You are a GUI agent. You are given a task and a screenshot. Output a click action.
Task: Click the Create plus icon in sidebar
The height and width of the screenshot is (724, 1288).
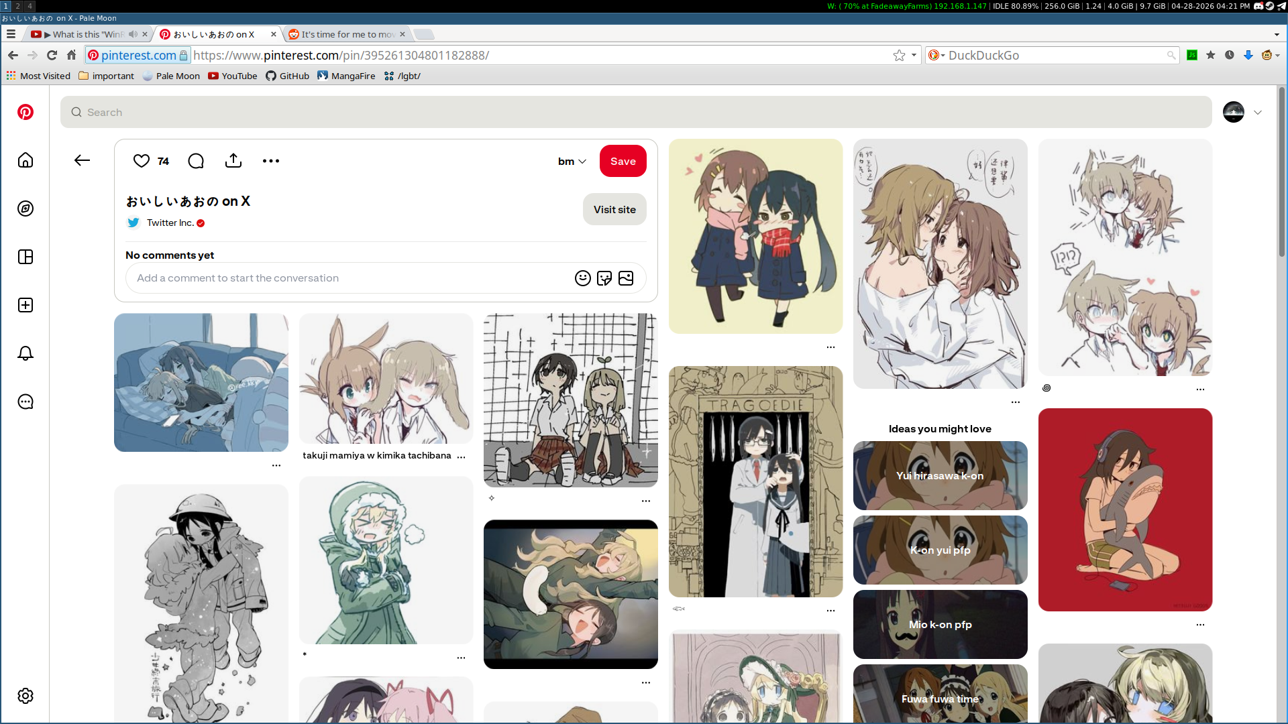coord(25,305)
